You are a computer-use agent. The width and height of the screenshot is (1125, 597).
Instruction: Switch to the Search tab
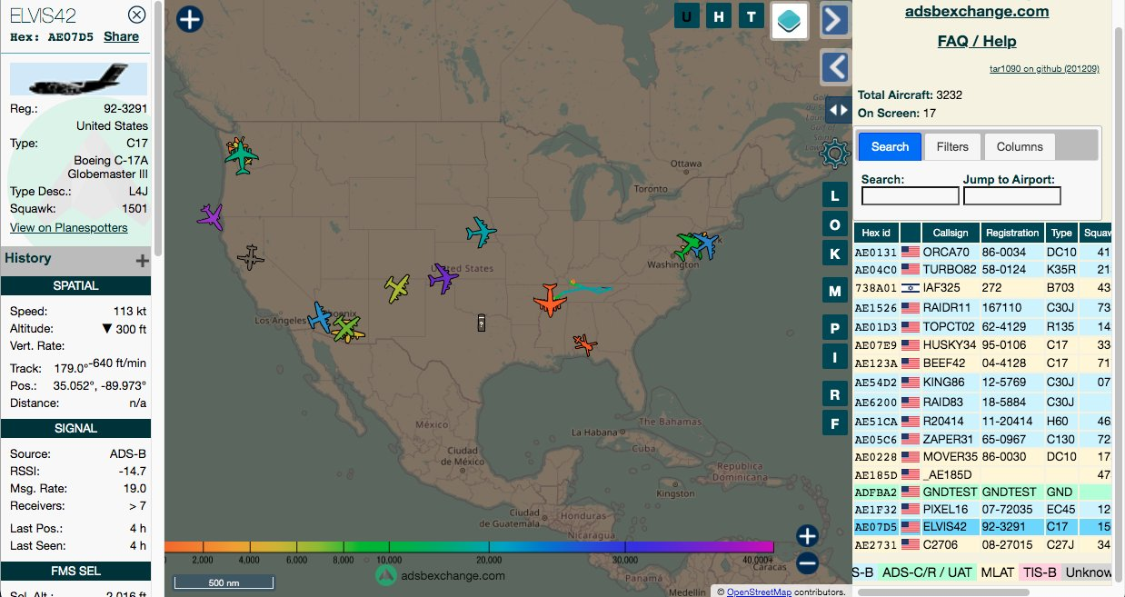(x=890, y=146)
